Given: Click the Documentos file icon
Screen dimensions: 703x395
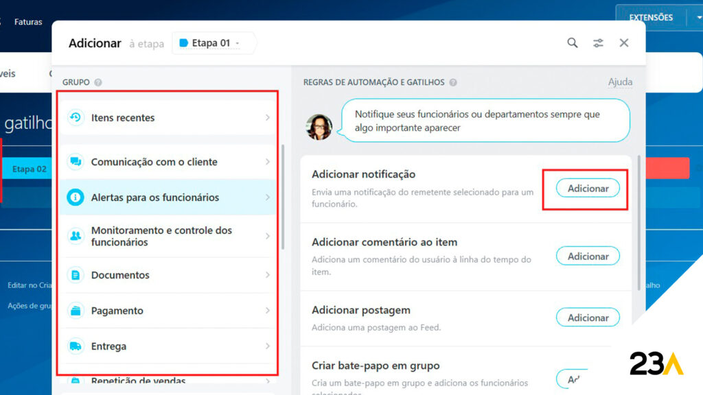Looking at the screenshot, I should 76,275.
